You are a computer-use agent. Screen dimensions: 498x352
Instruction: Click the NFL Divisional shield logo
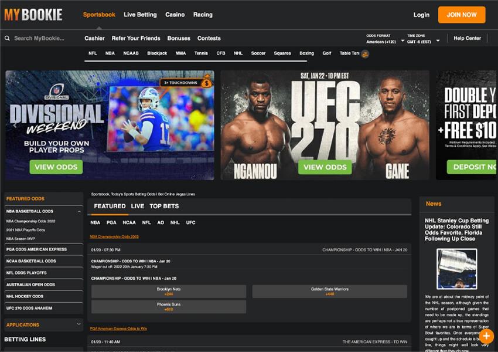[57, 92]
